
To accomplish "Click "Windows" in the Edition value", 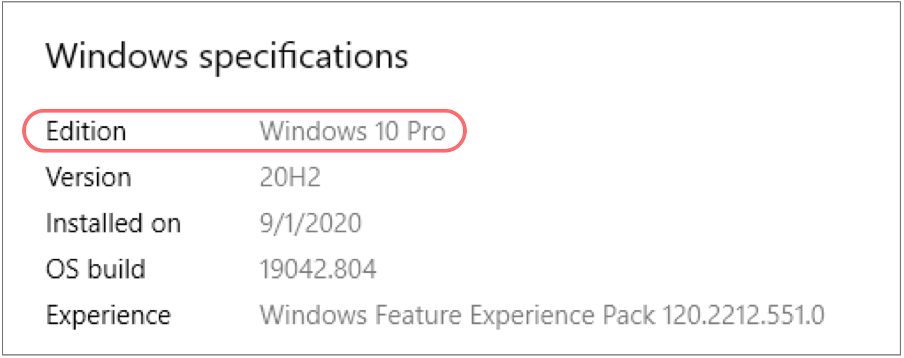I will tap(309, 131).
